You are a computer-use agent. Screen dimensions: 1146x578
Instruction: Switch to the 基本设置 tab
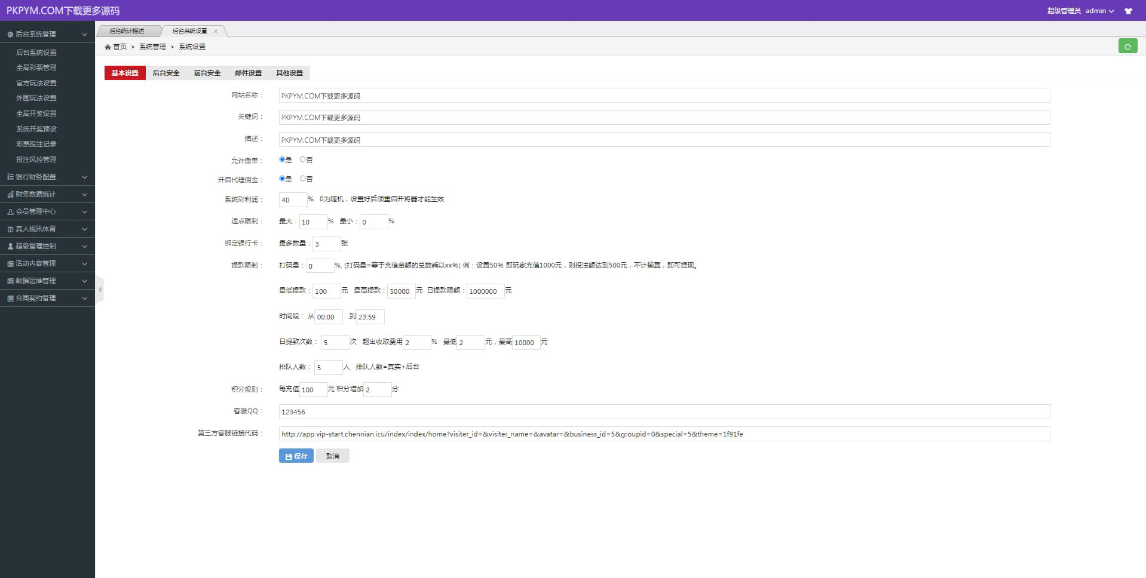pyautogui.click(x=125, y=73)
